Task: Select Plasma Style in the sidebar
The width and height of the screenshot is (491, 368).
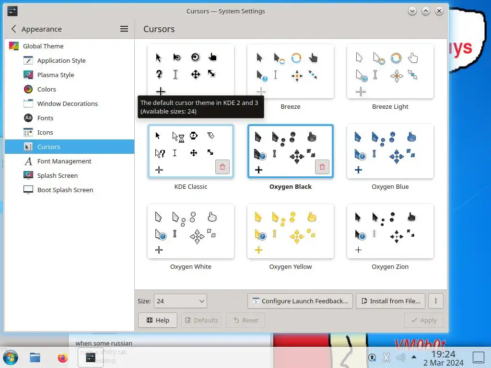Action: click(x=70, y=75)
